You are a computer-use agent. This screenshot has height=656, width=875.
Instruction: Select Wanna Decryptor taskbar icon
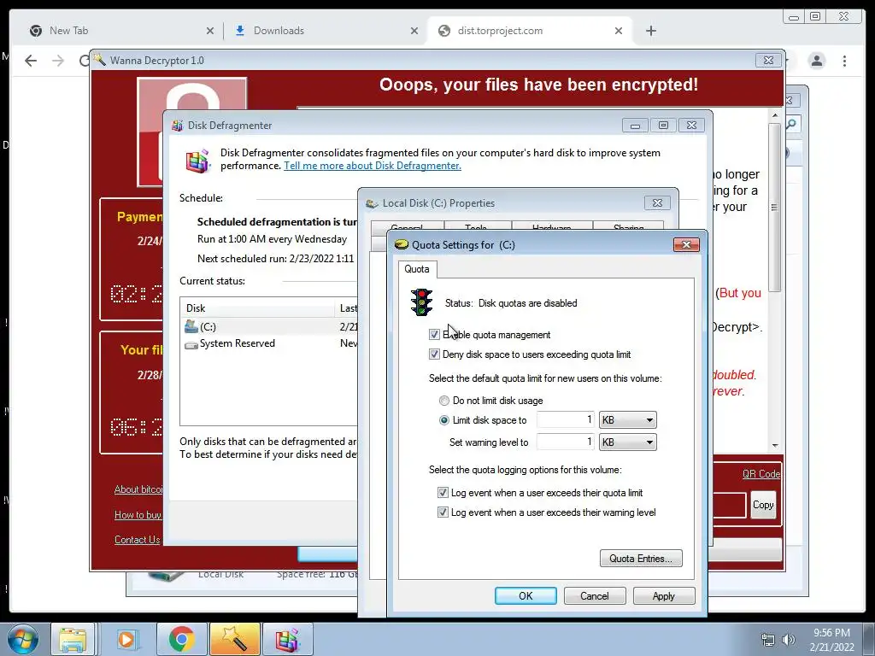(x=235, y=639)
